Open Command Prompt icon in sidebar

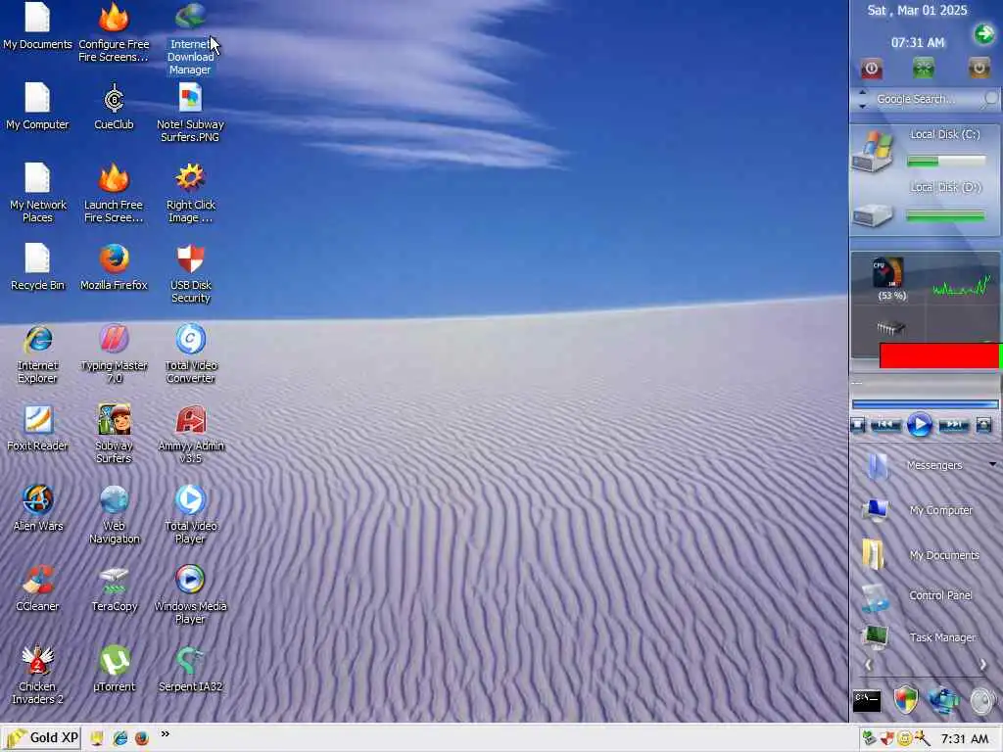click(x=867, y=701)
